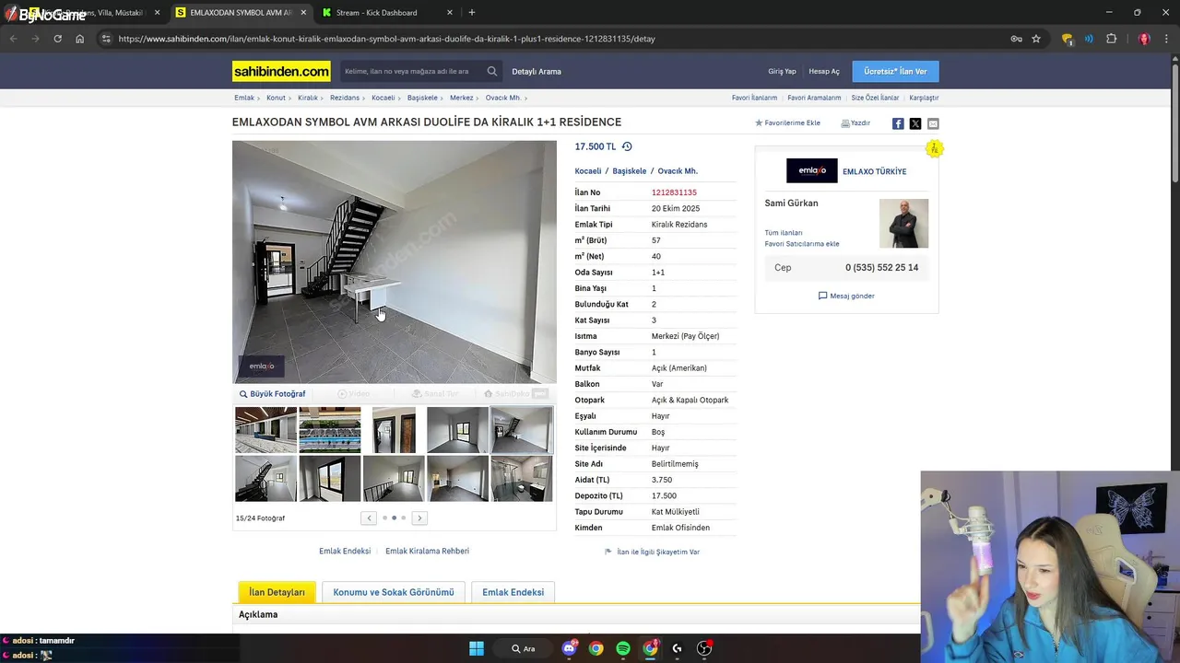
Task: Click Kocaeli location link under price
Action: coord(588,171)
